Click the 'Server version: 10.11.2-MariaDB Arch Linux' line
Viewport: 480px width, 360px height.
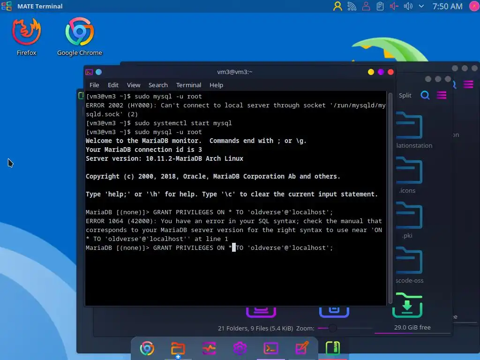(x=165, y=158)
